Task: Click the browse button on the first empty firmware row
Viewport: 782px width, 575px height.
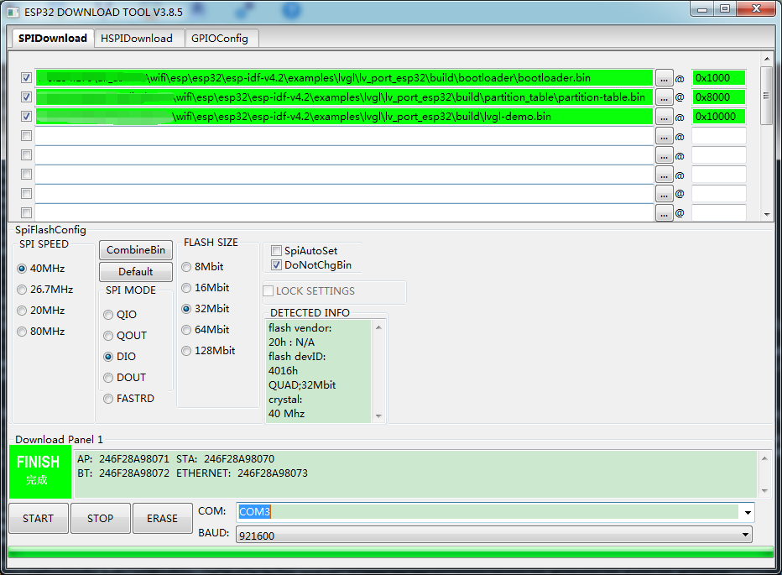Action: pyautogui.click(x=664, y=135)
